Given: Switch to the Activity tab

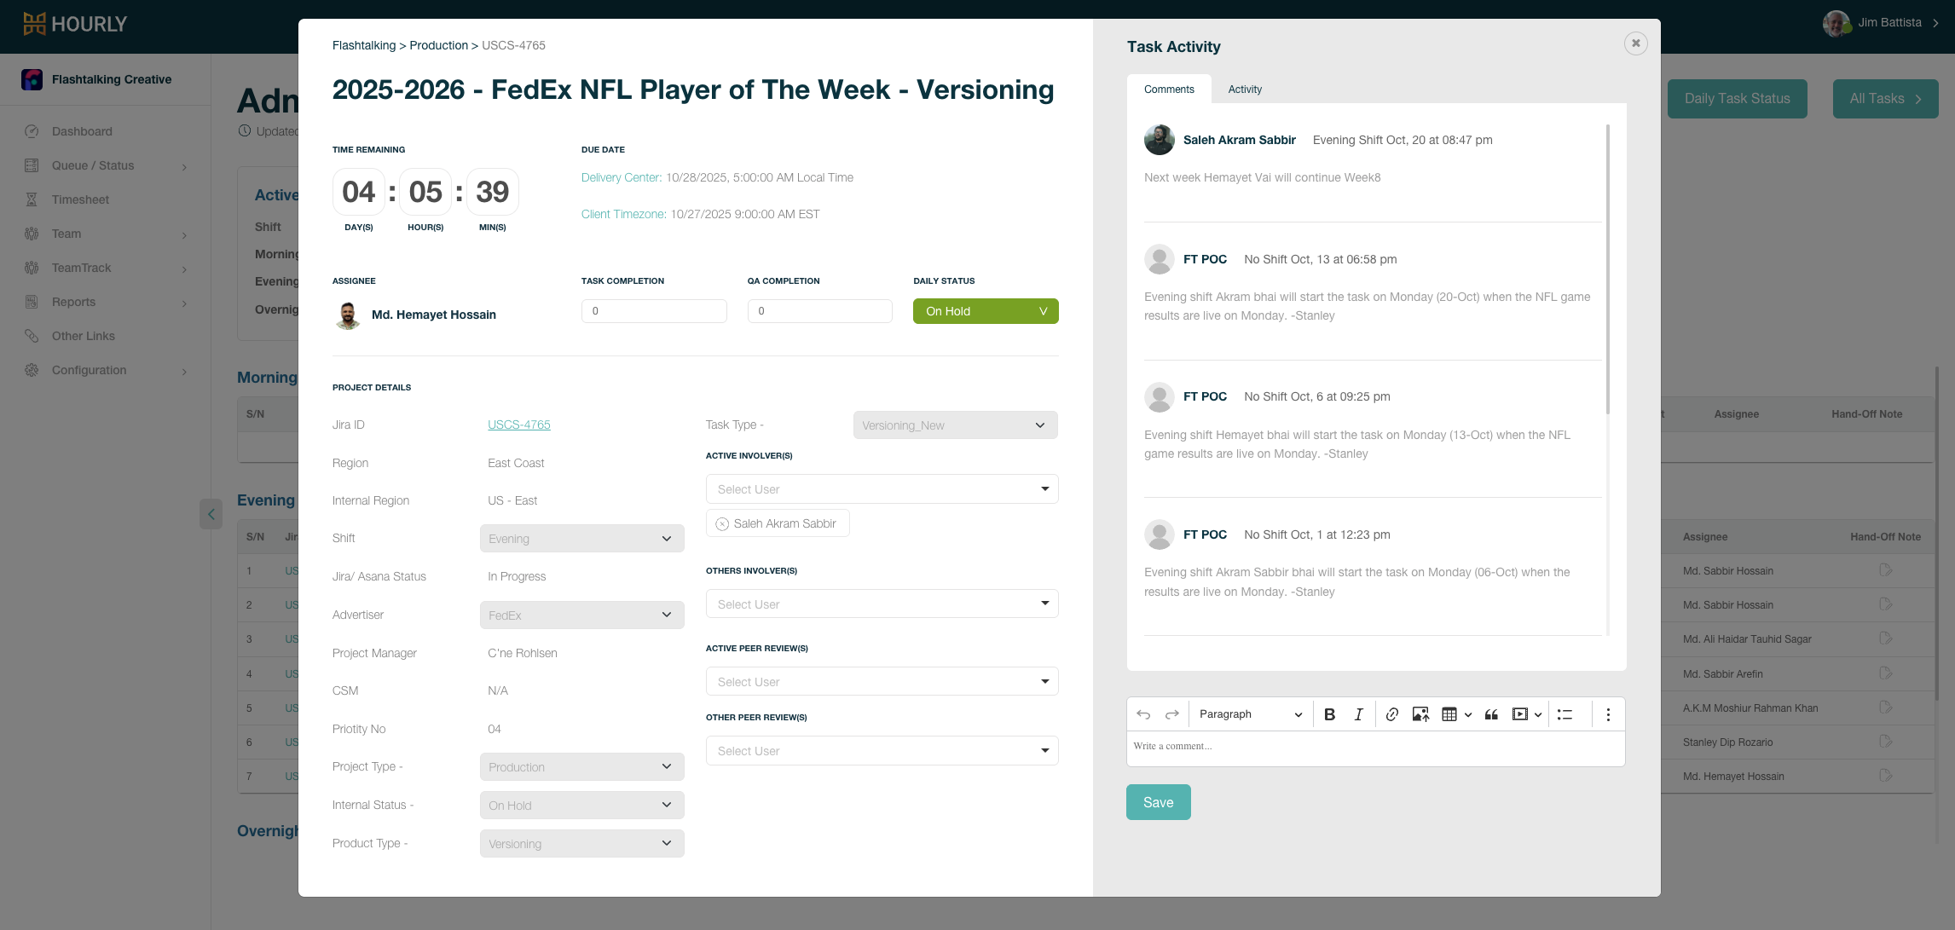Looking at the screenshot, I should 1245,90.
